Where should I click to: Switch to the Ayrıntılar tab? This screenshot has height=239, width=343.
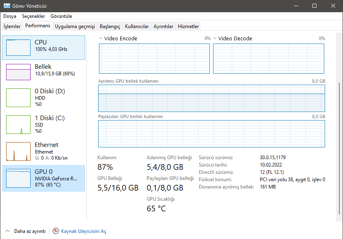click(163, 26)
